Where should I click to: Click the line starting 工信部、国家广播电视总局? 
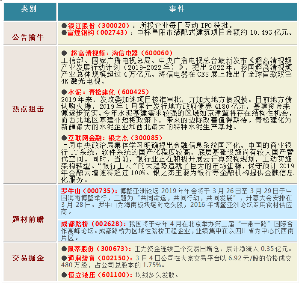coord(176,61)
